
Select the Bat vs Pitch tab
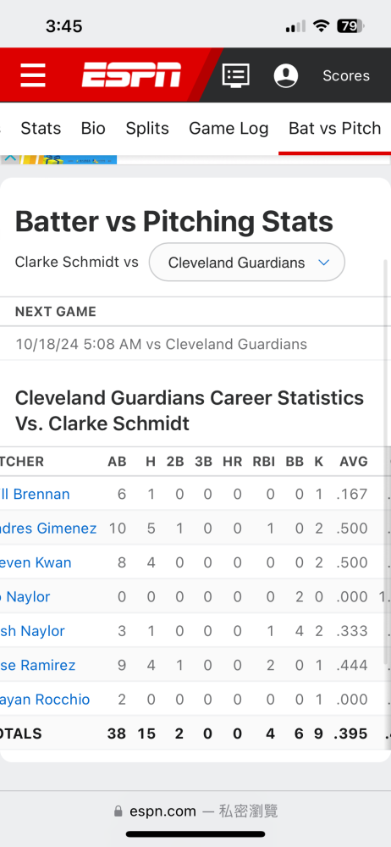[x=335, y=128]
